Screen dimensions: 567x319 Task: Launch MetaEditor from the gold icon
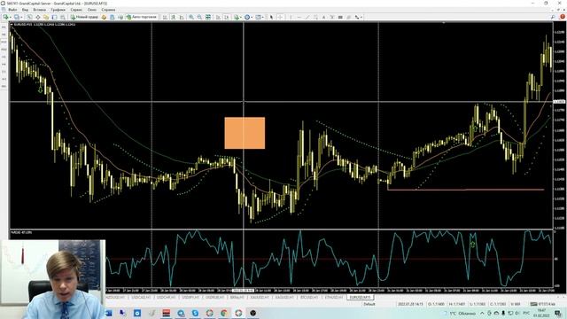coord(104,17)
